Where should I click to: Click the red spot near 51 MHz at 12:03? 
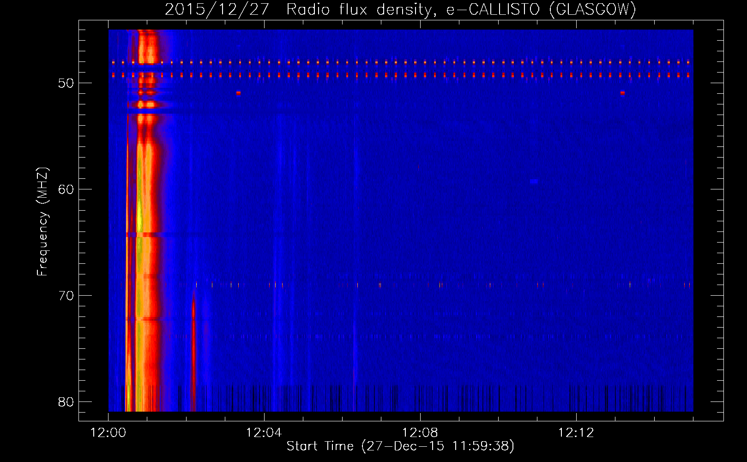coord(238,93)
